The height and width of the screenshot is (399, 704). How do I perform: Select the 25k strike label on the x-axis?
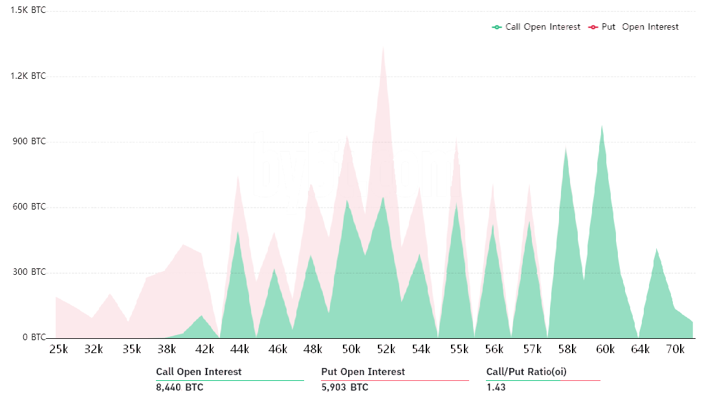[x=58, y=349]
